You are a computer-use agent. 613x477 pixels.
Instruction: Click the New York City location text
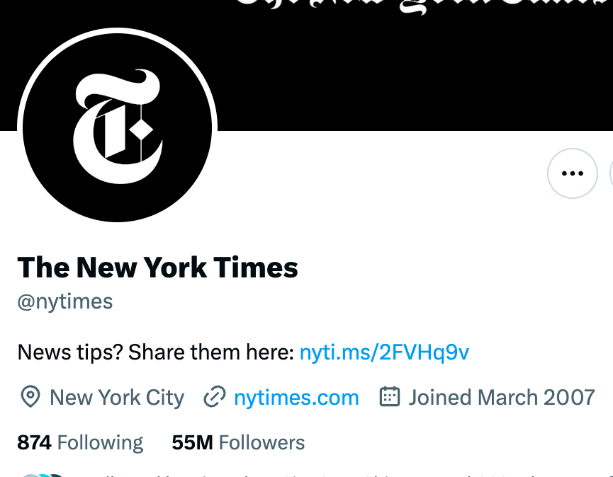coord(117,398)
